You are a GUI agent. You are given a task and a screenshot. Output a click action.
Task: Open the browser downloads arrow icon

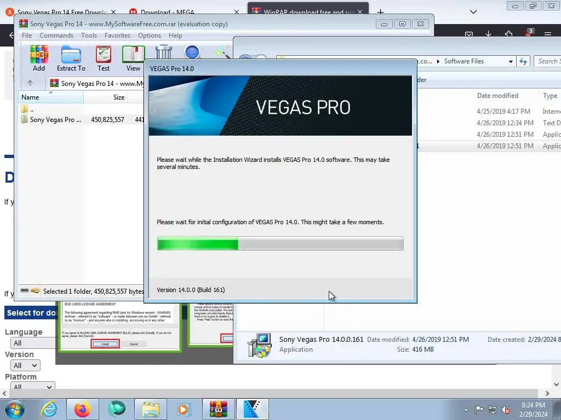tap(488, 34)
